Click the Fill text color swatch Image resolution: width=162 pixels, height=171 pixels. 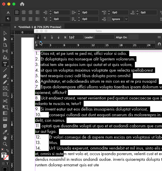tap(4, 155)
